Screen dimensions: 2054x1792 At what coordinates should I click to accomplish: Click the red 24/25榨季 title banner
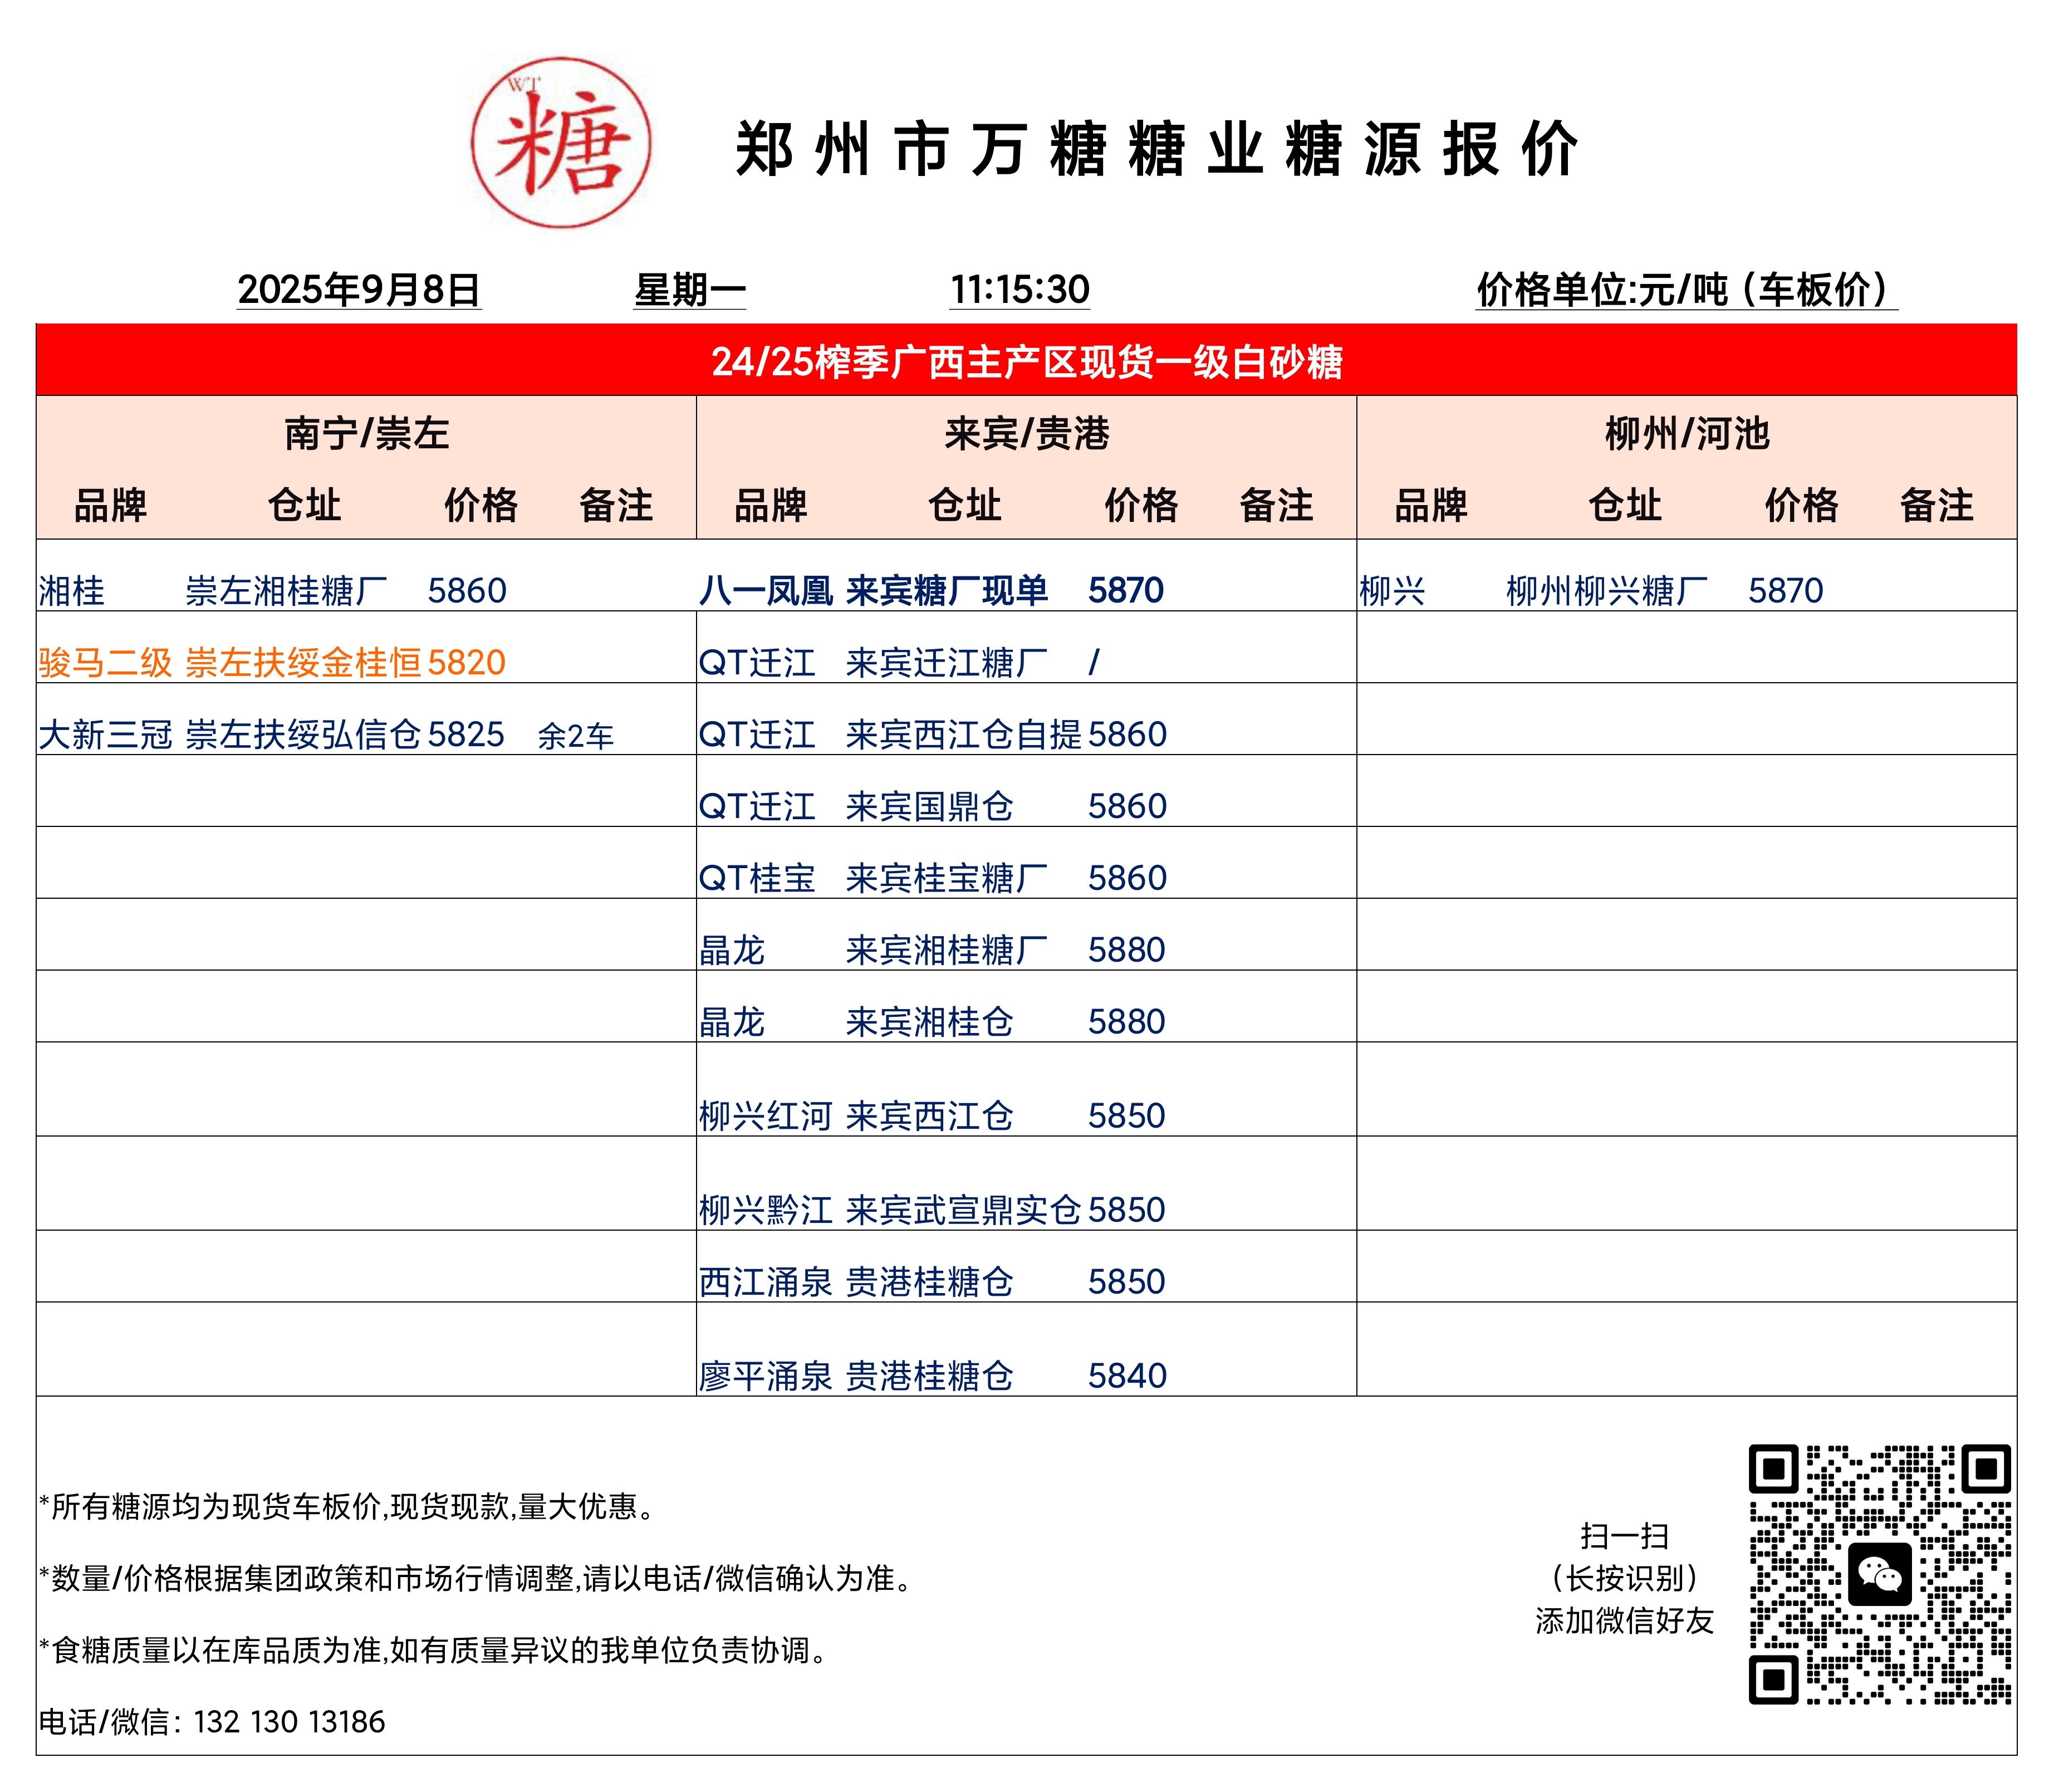coord(1026,361)
